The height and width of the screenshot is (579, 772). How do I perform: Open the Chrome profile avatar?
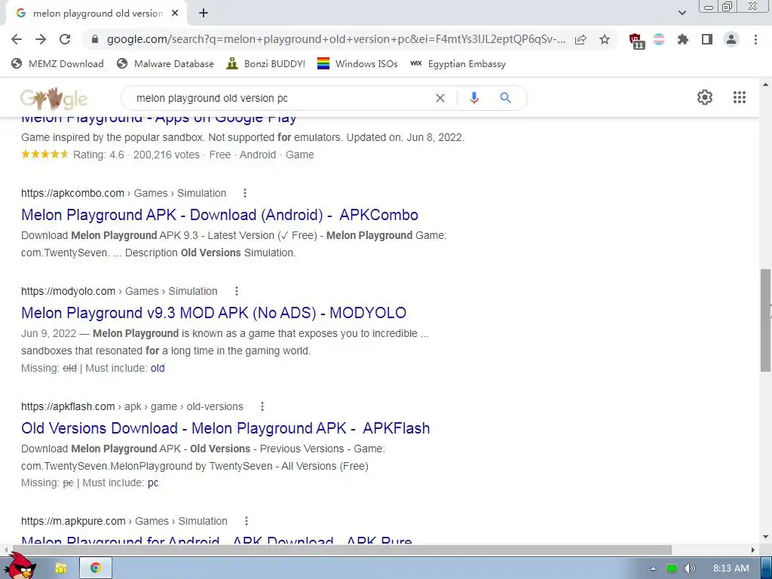point(731,39)
